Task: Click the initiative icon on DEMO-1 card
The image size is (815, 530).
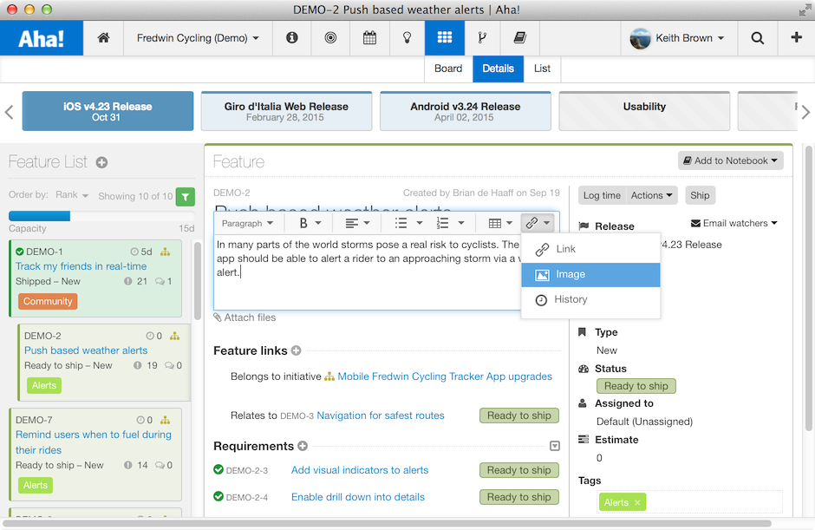Action: point(166,252)
